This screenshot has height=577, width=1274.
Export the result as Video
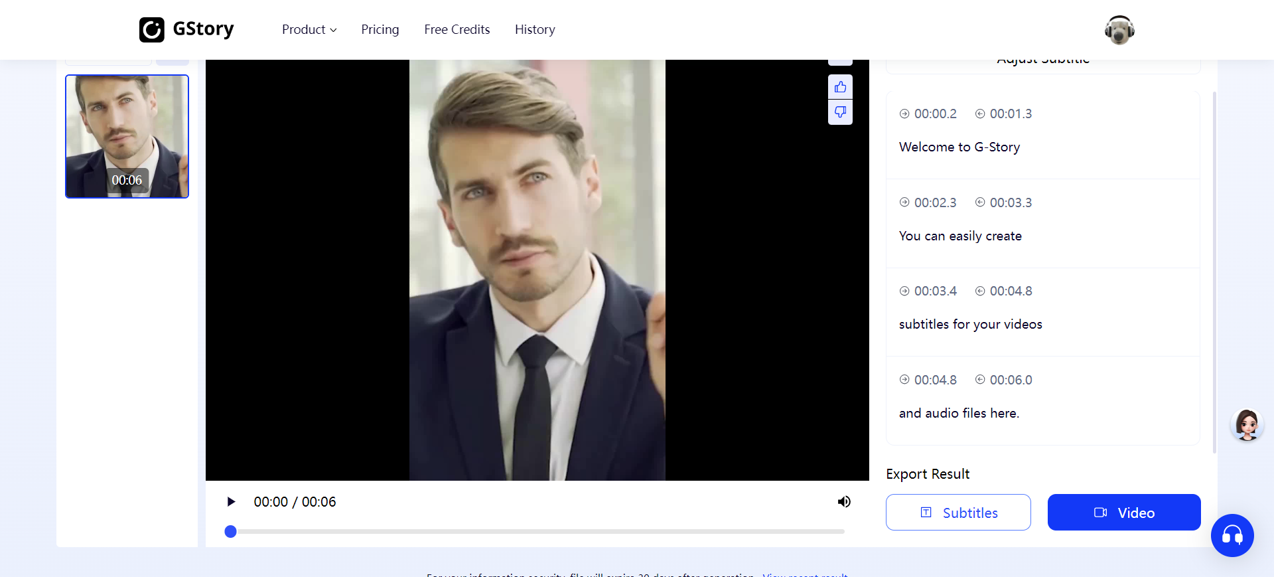(x=1124, y=512)
